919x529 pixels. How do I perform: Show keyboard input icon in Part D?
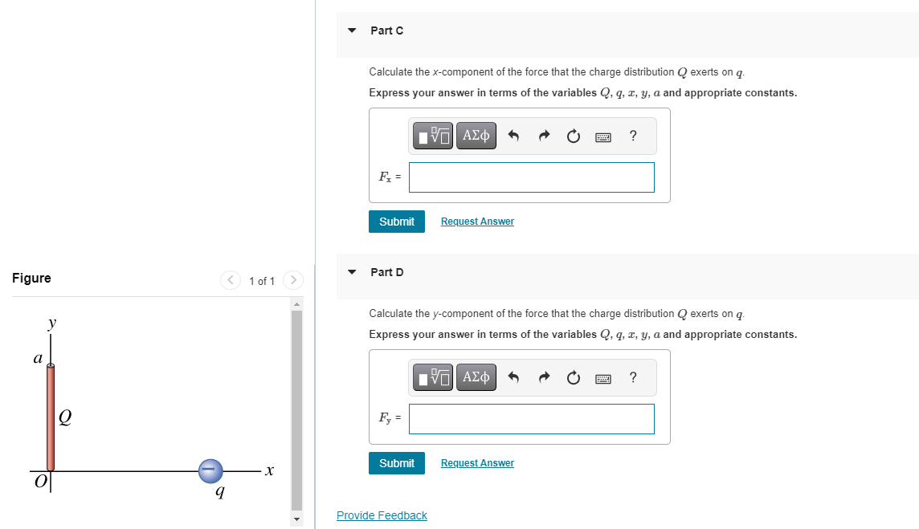(602, 376)
